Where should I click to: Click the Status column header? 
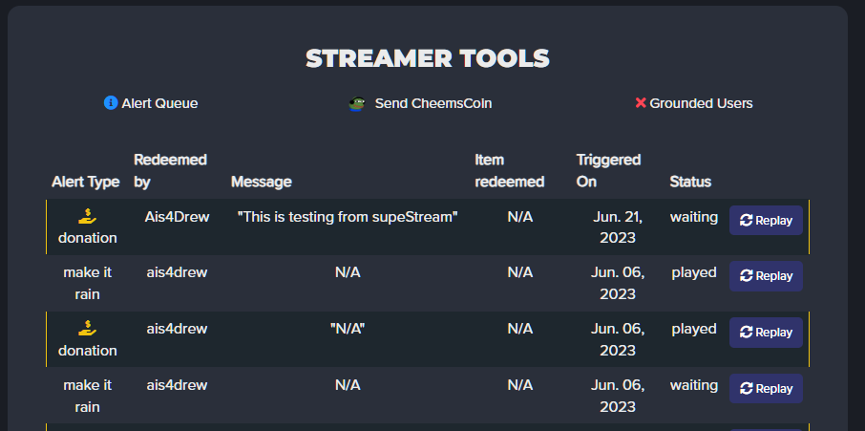click(x=690, y=182)
